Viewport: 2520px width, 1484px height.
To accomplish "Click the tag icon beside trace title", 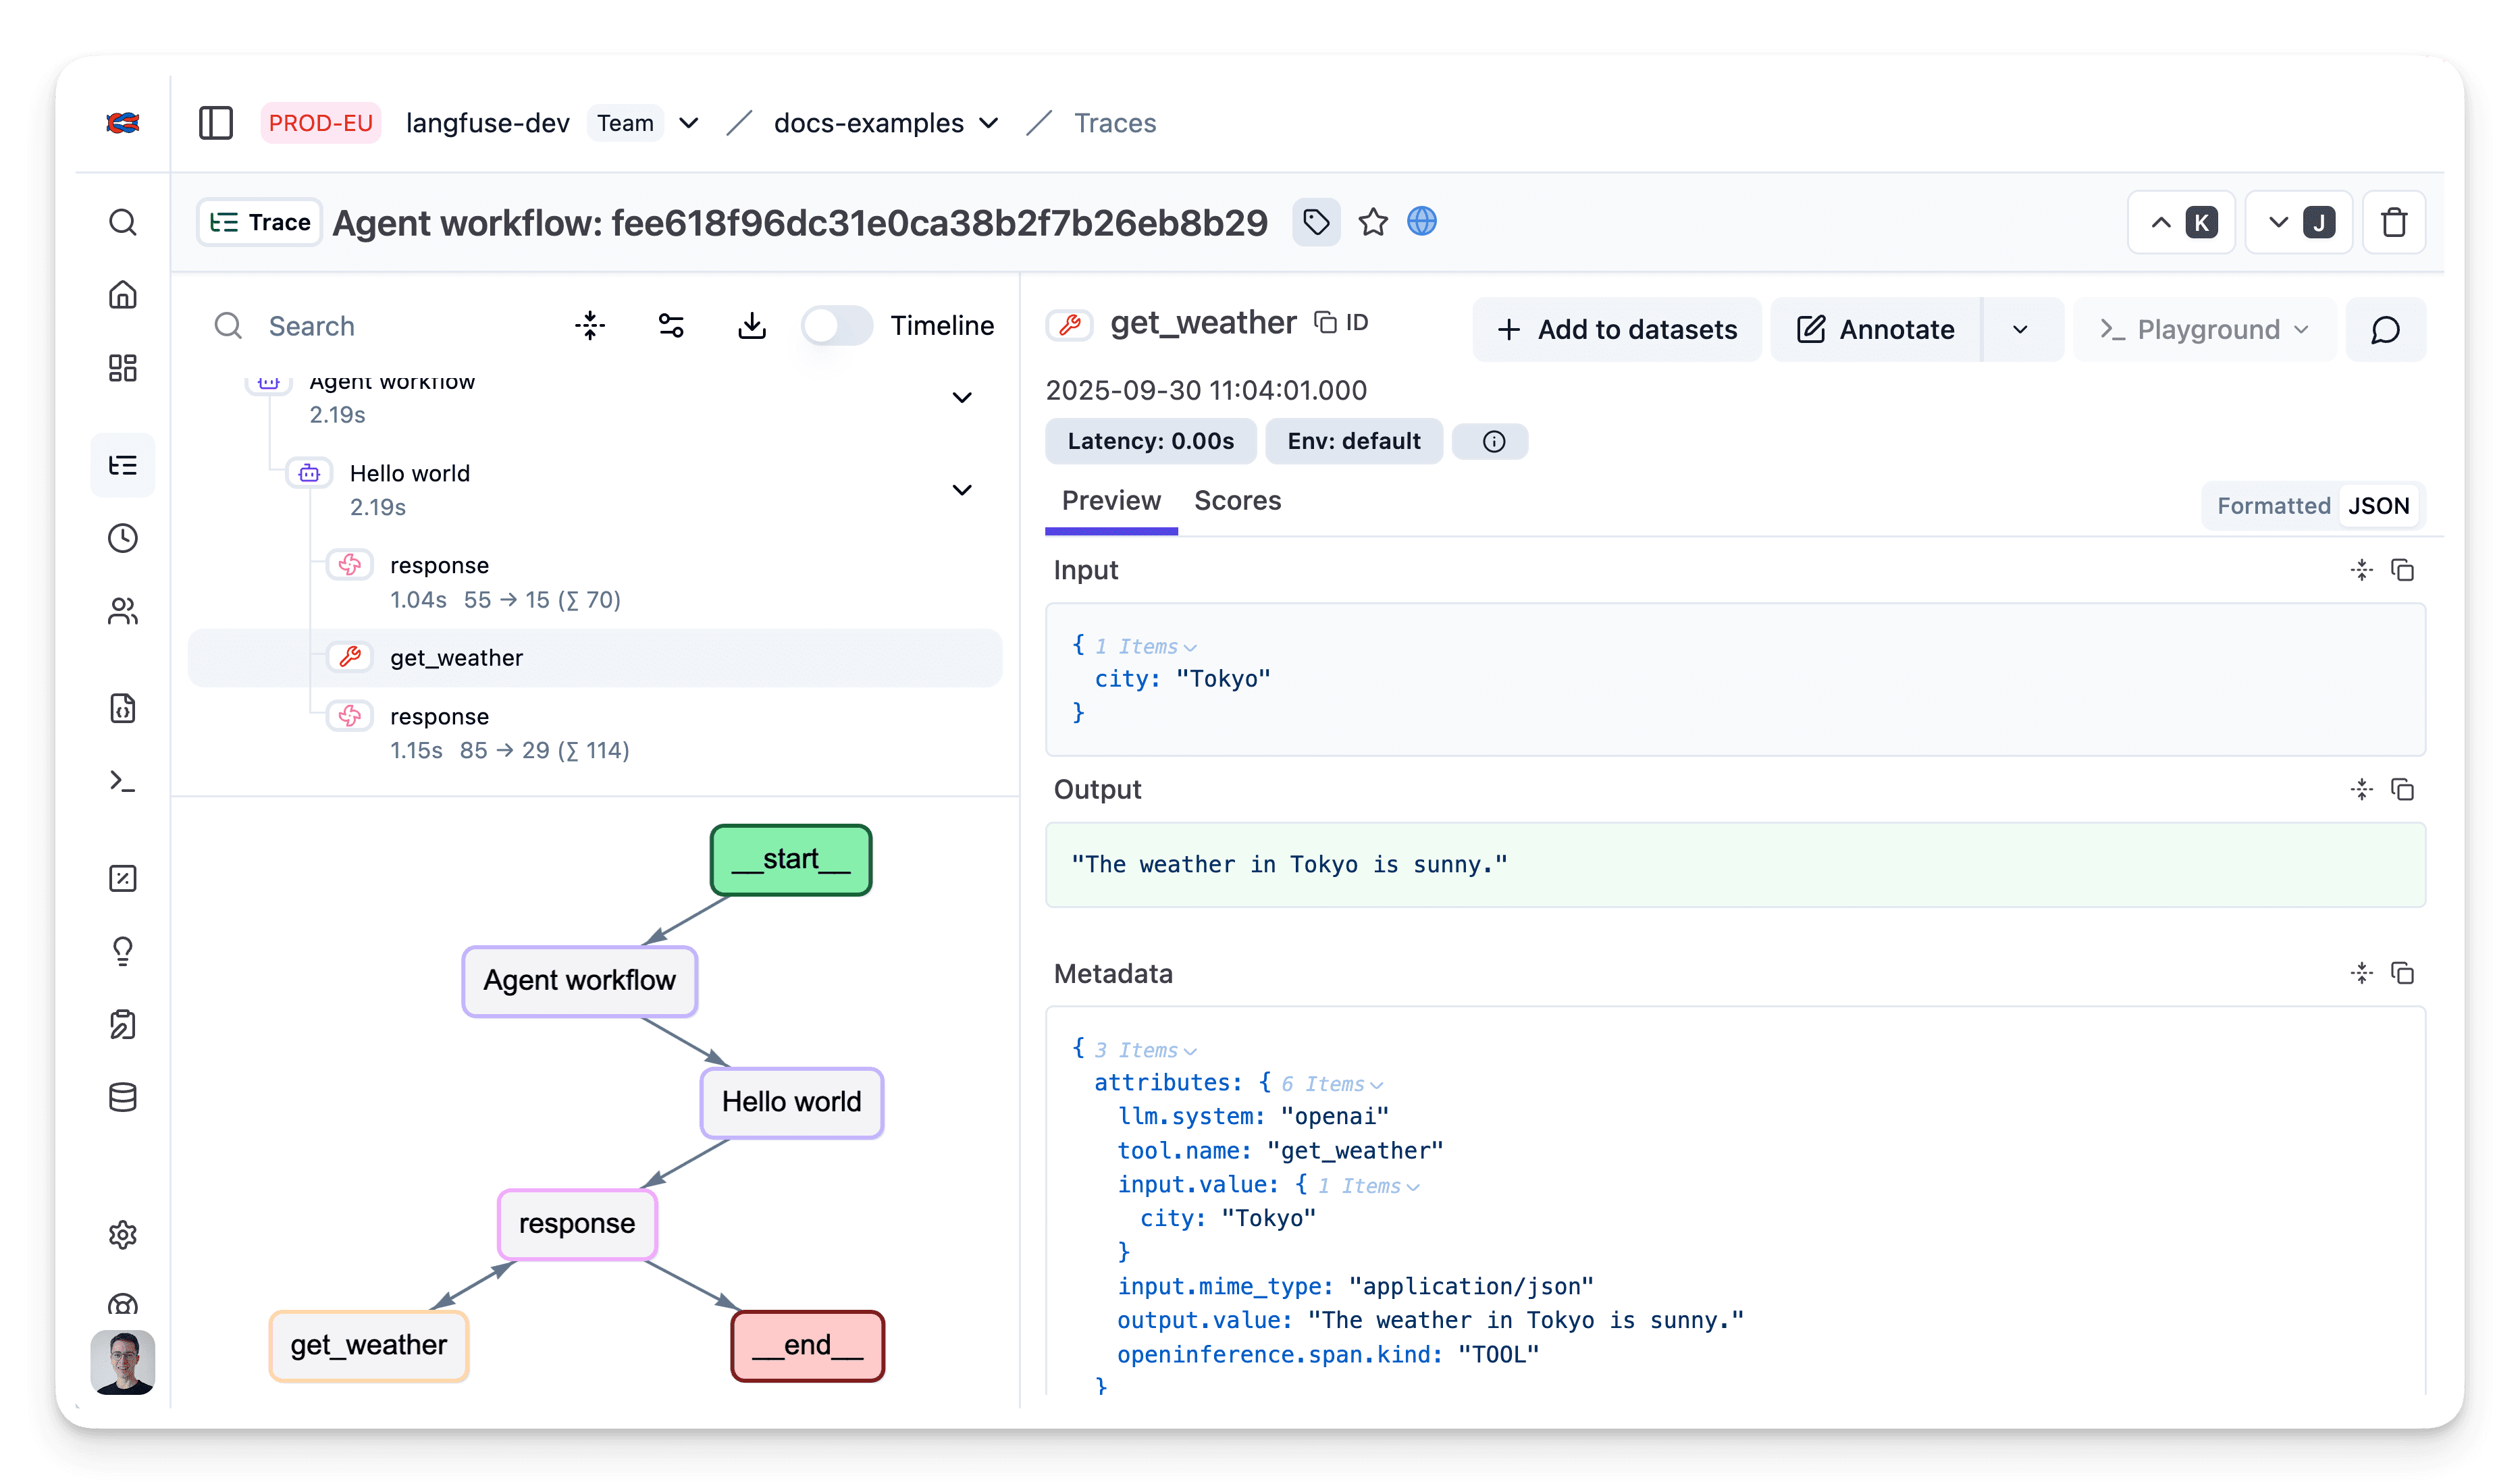I will coord(1316,222).
